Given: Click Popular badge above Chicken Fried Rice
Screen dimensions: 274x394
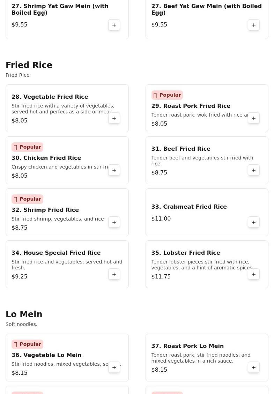Looking at the screenshot, I should pyautogui.click(x=27, y=147).
